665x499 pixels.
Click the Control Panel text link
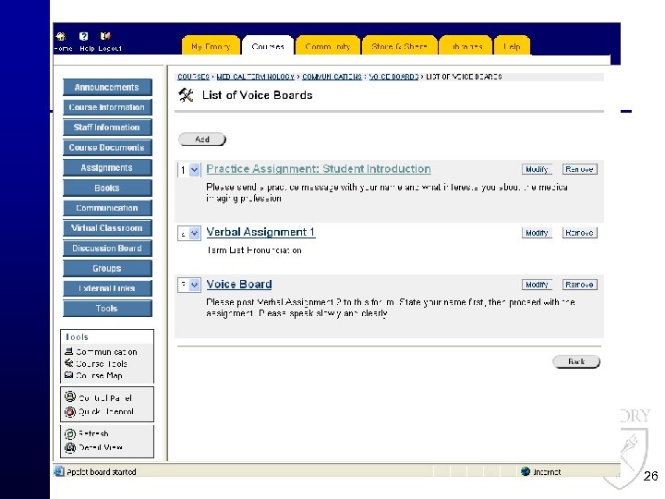coord(105,398)
